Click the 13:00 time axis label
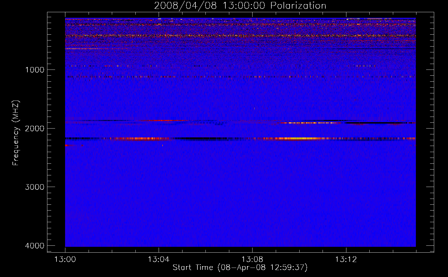The image size is (448, 277). tap(65, 260)
